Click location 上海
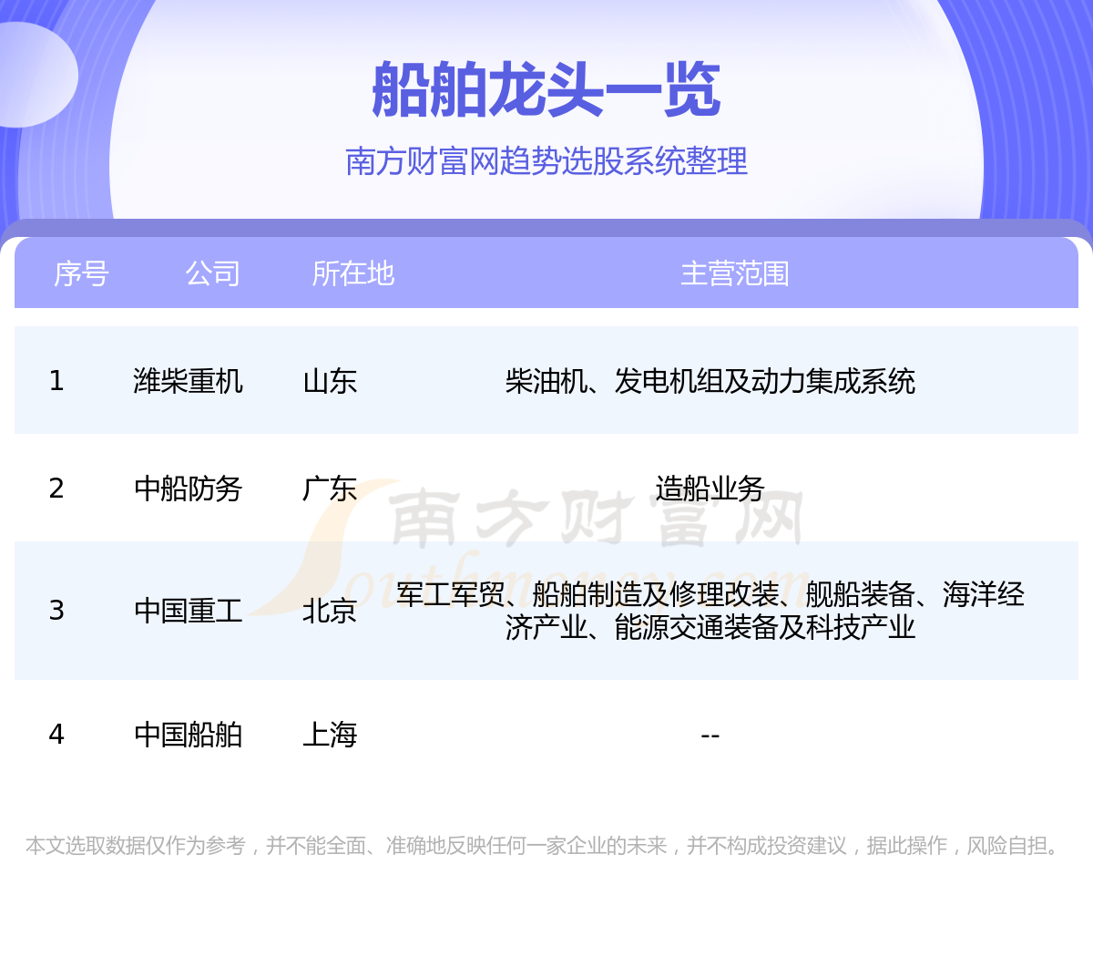1093x957 pixels. [x=330, y=735]
